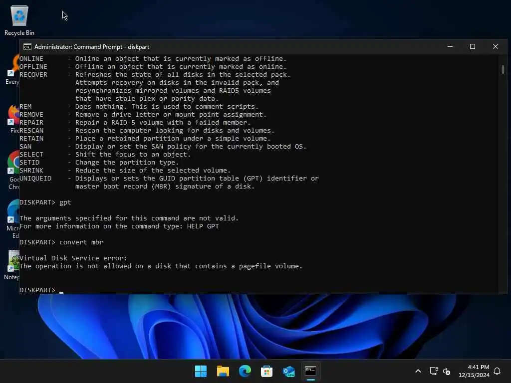Click the text "convert mbr" in the prompt
The height and width of the screenshot is (383, 511).
pos(81,242)
